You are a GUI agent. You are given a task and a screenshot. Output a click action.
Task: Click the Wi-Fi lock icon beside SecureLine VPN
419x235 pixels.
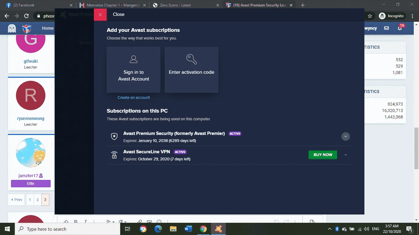coord(114,155)
